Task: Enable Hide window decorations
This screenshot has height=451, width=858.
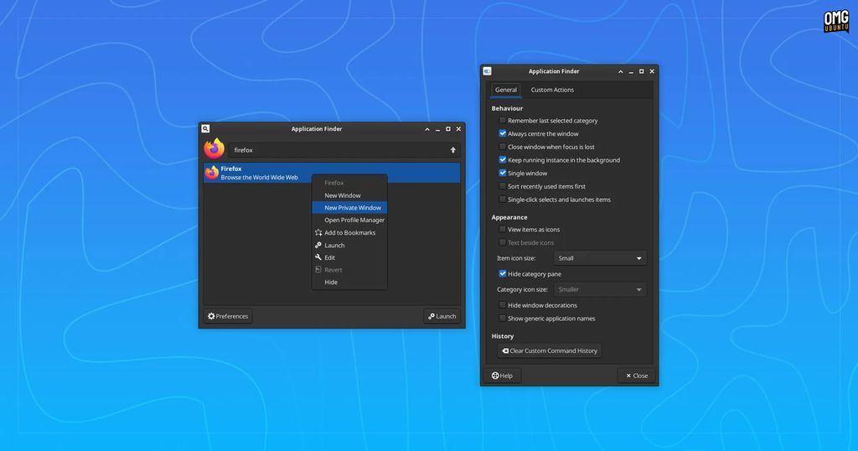Action: coord(503,305)
